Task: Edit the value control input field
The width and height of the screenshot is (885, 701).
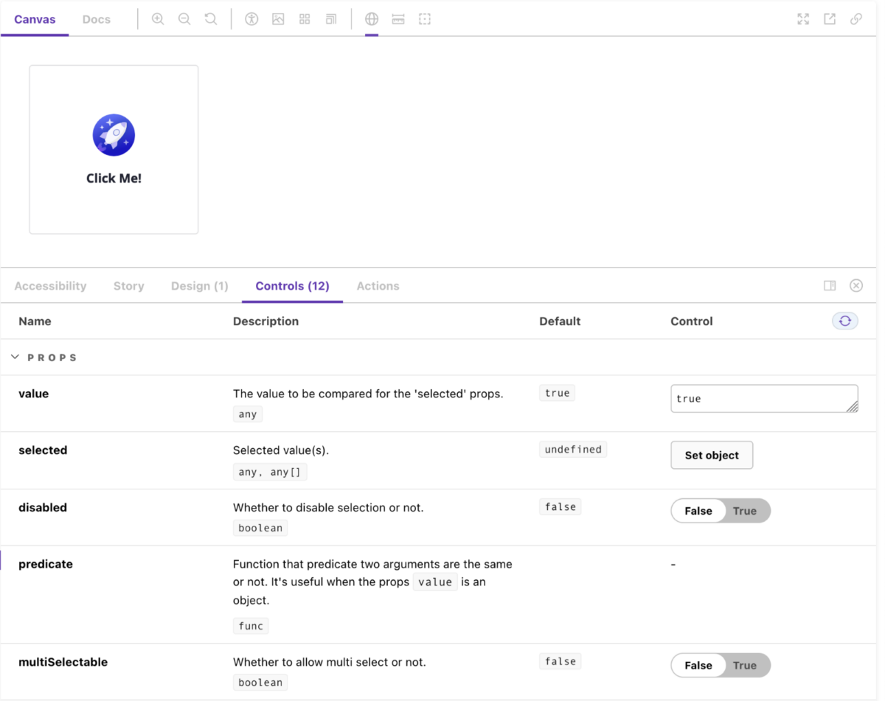Action: click(x=764, y=398)
